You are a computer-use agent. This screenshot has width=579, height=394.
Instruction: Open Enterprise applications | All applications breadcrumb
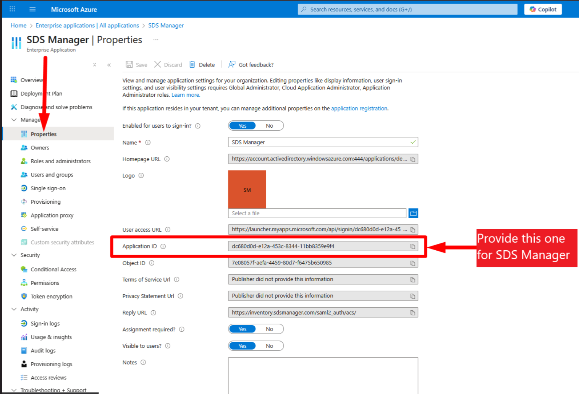[x=87, y=25]
